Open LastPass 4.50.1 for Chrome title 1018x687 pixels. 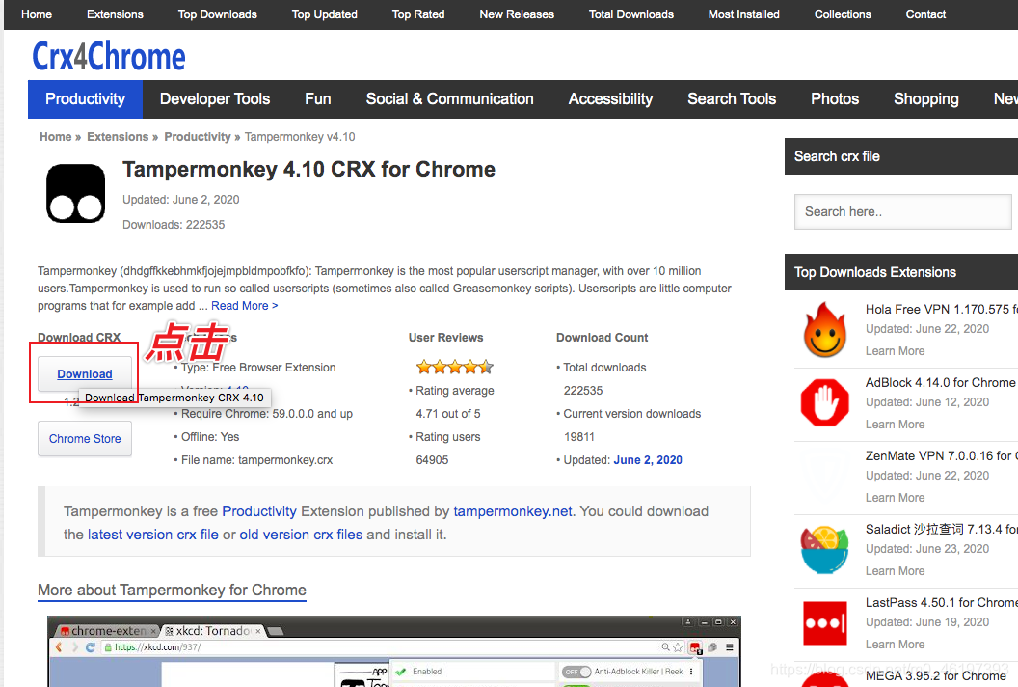942,603
